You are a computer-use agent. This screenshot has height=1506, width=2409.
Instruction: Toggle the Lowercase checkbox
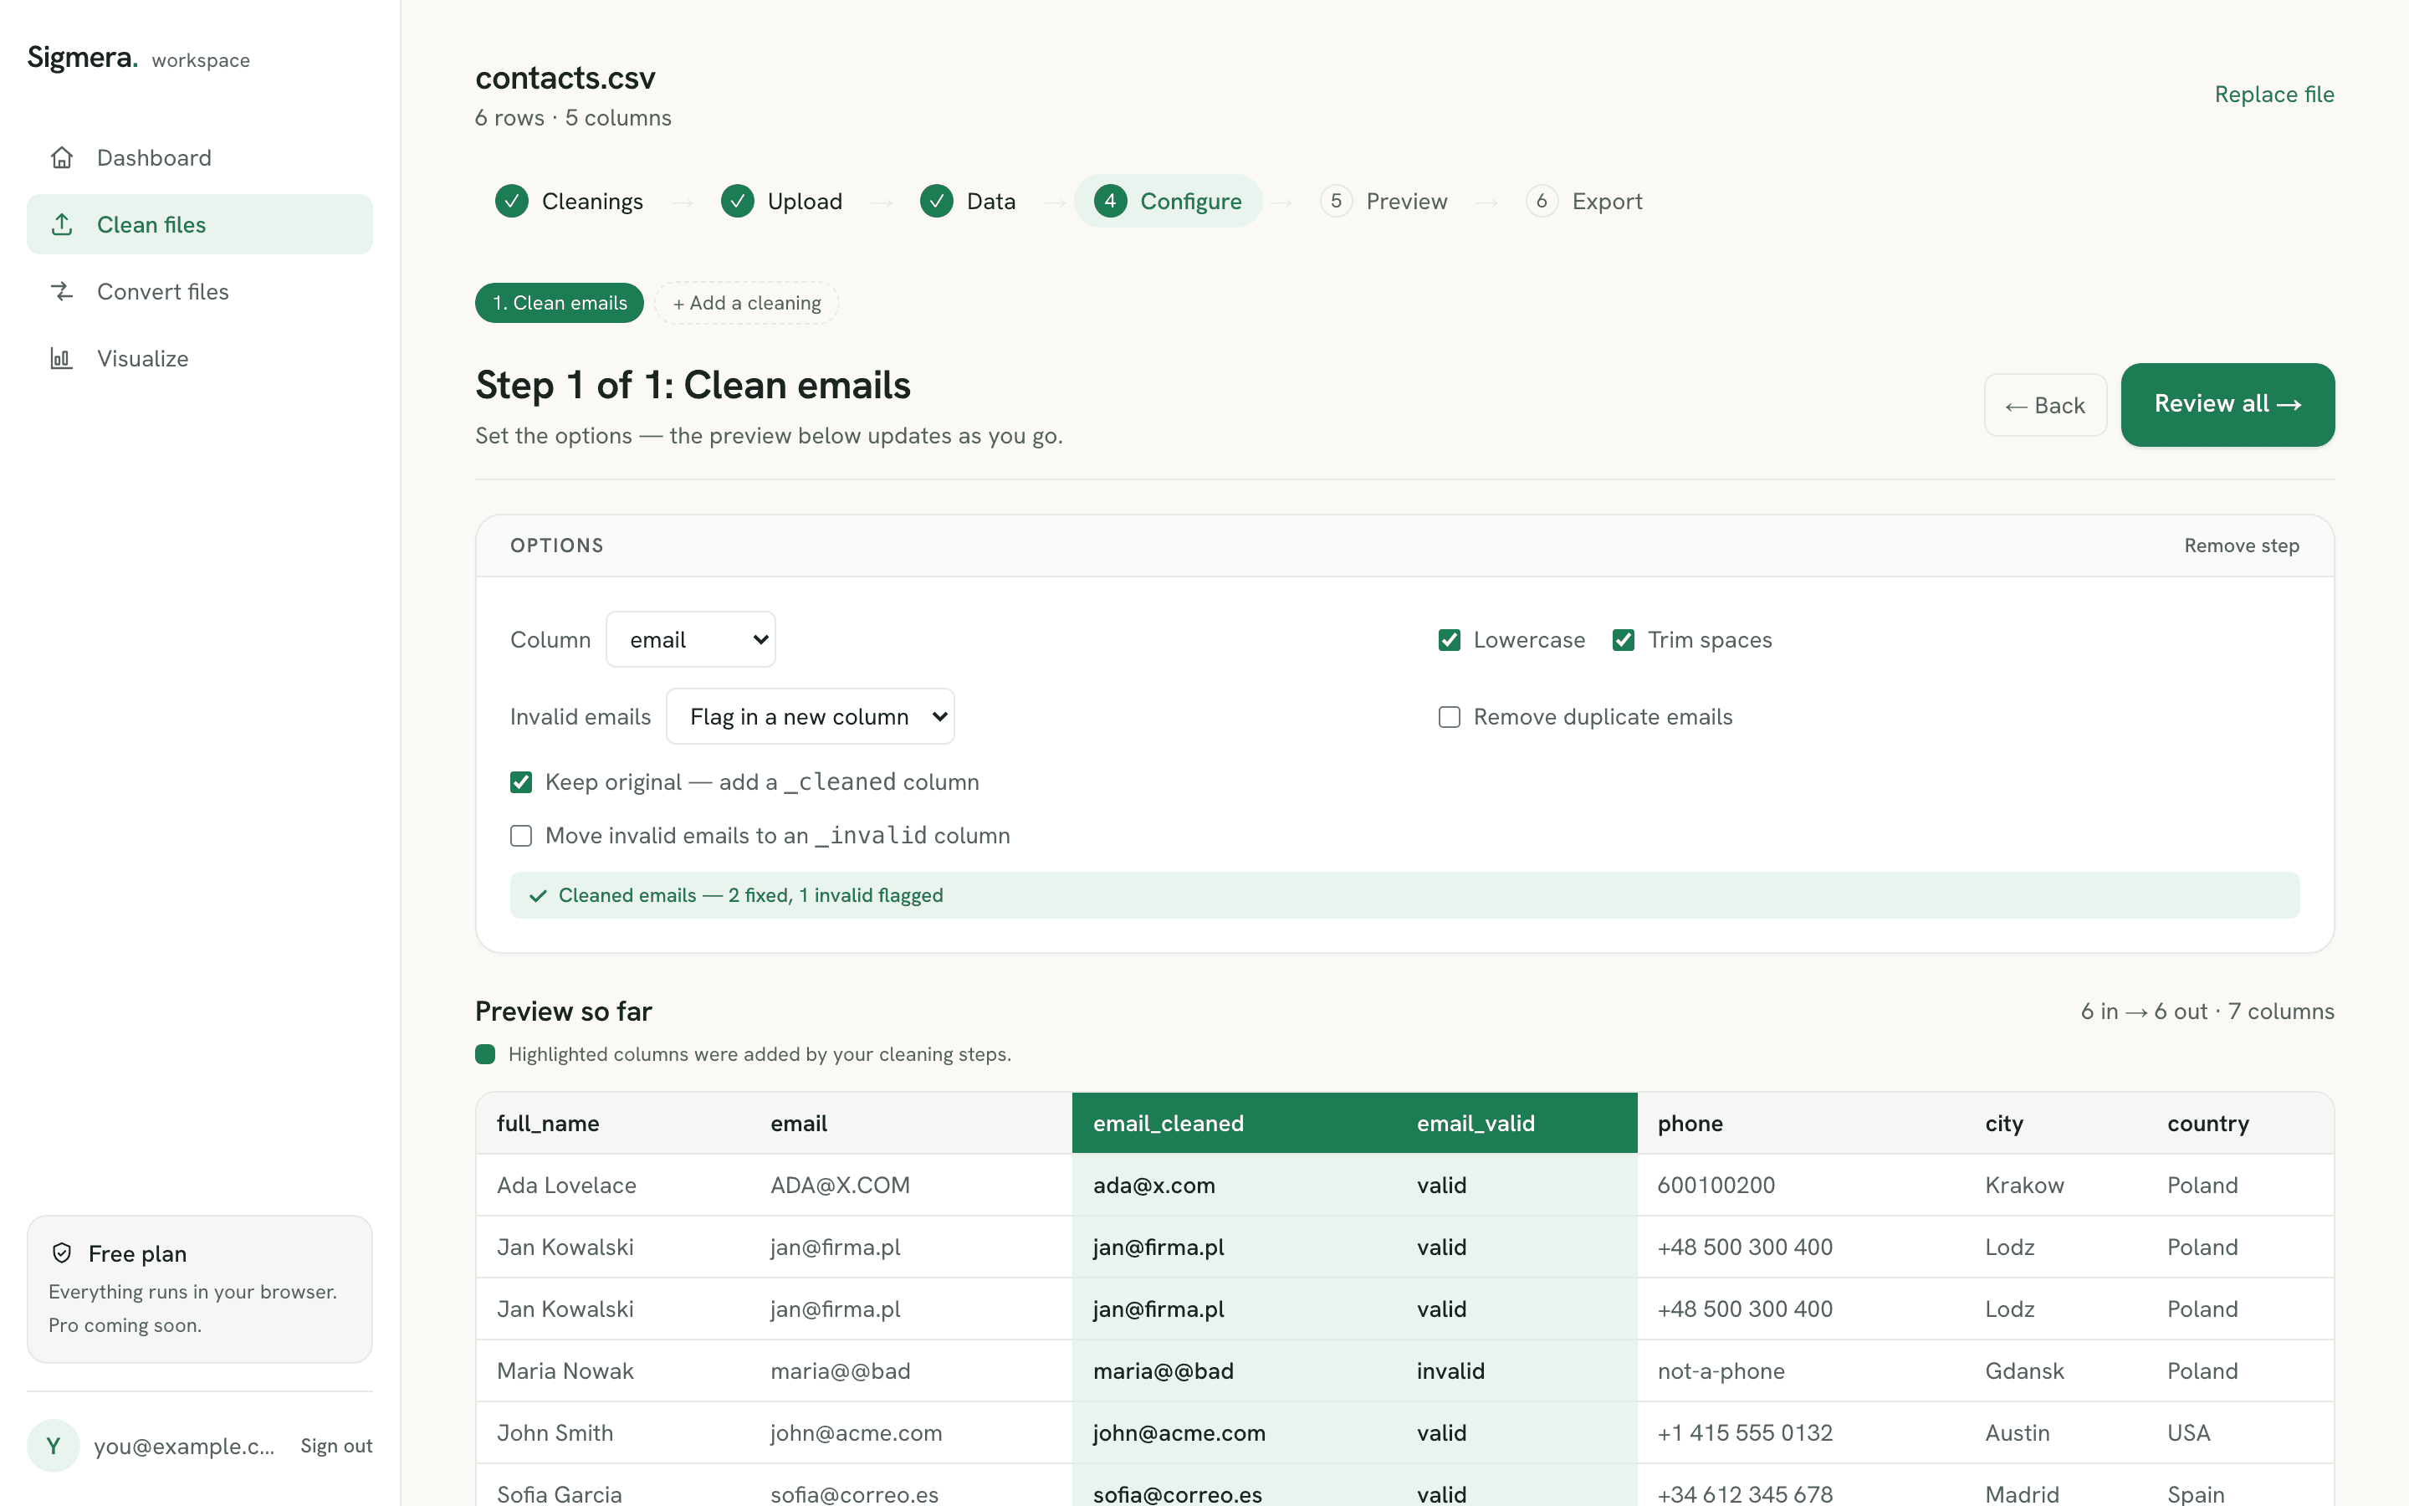1450,639
